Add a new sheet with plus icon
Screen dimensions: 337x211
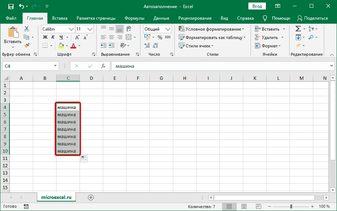tap(91, 197)
